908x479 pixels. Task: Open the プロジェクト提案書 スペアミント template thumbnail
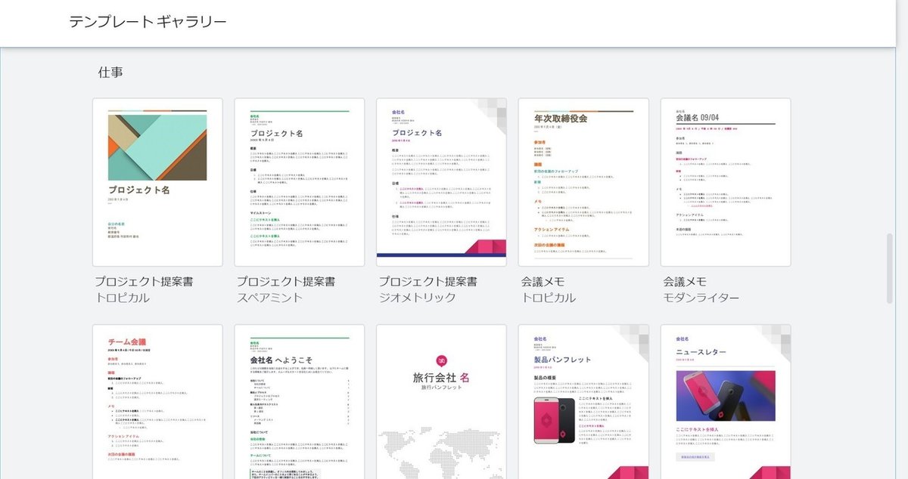(300, 182)
